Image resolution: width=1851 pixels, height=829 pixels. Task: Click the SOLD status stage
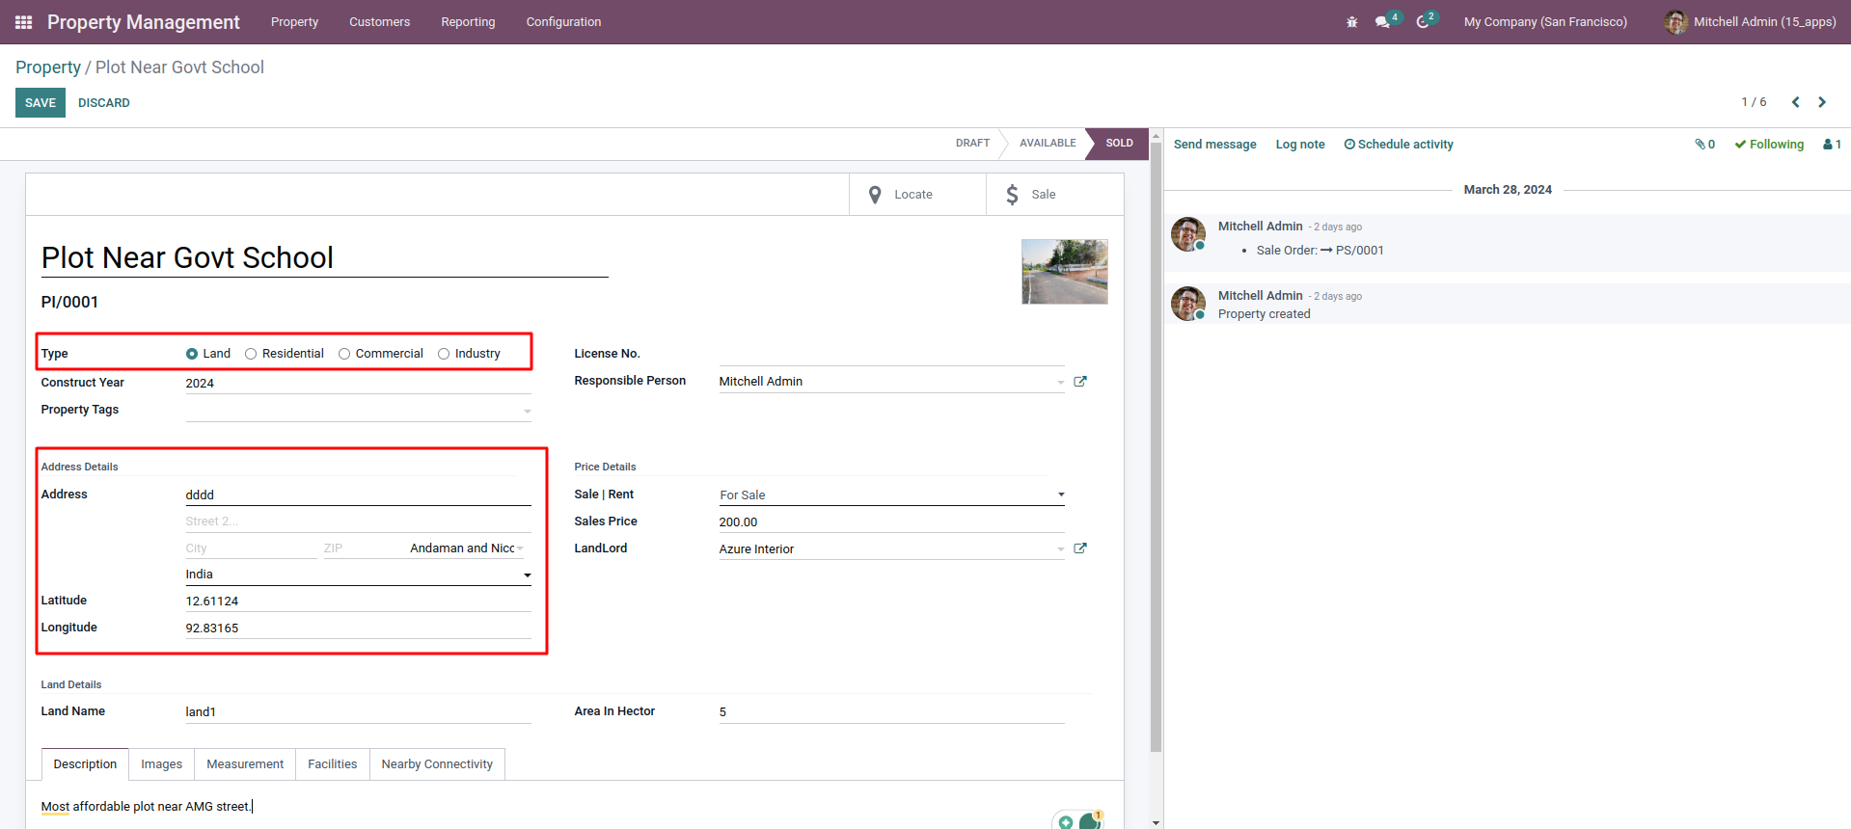(x=1119, y=144)
